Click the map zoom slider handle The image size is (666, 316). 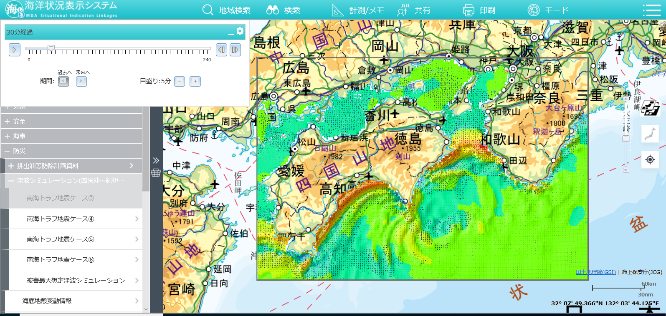tap(625, 139)
